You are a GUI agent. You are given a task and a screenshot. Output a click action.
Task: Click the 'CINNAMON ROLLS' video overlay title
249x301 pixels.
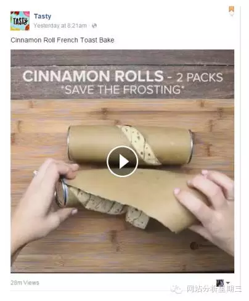coord(93,76)
